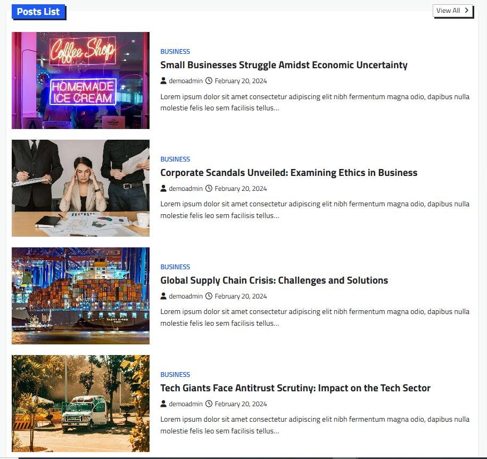Image resolution: width=487 pixels, height=459 pixels.
Task: Open the container ship thumbnail
Action: (x=80, y=296)
